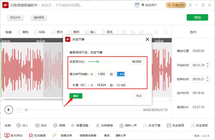
Task: Click the green 导出 export button
Action: click(197, 18)
